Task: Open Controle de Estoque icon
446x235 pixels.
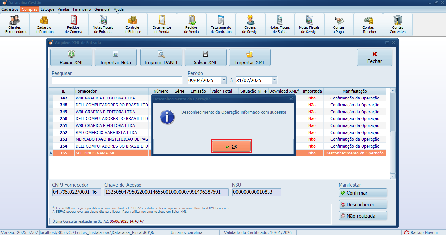Action: tap(132, 25)
